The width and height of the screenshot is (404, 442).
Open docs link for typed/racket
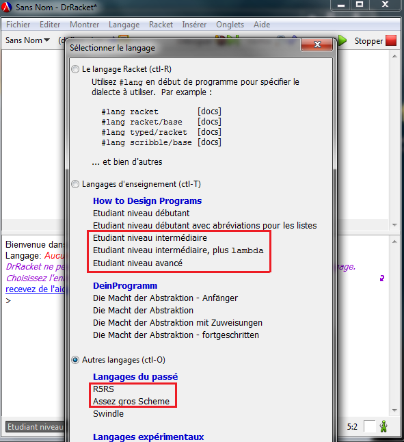pyautogui.click(x=209, y=132)
